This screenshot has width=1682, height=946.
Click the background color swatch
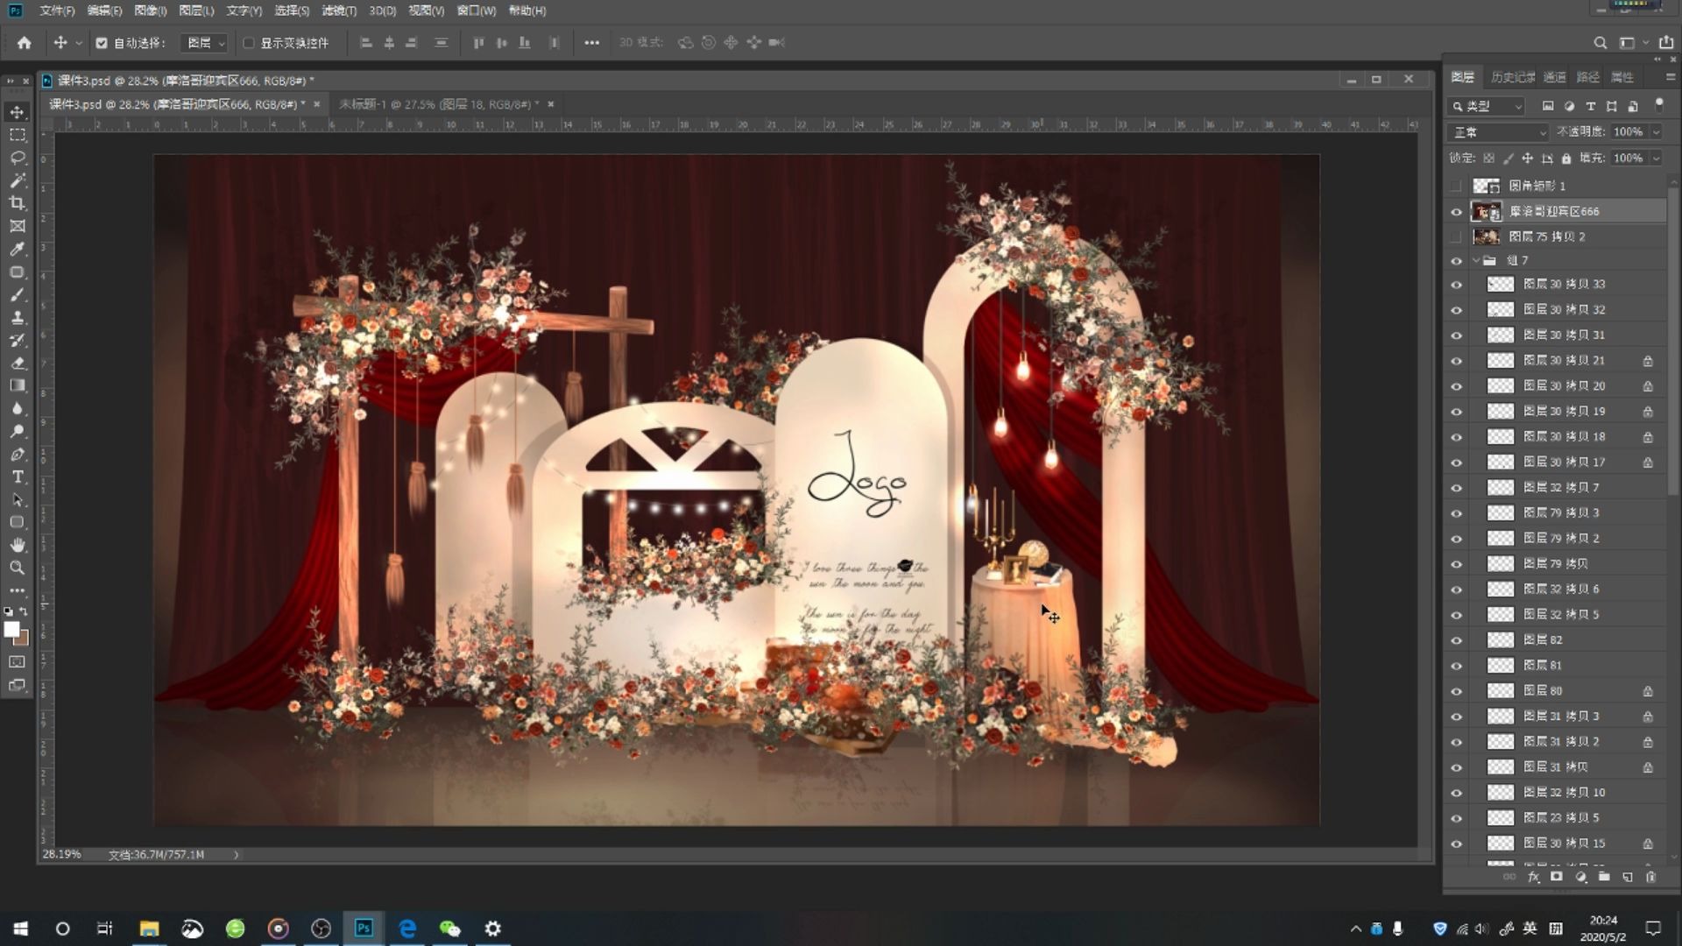[x=23, y=639]
